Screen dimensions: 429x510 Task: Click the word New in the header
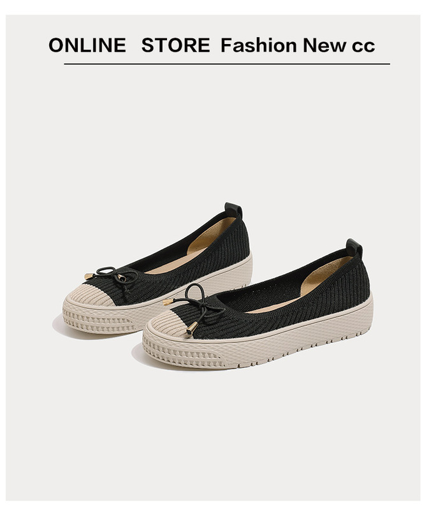324,45
